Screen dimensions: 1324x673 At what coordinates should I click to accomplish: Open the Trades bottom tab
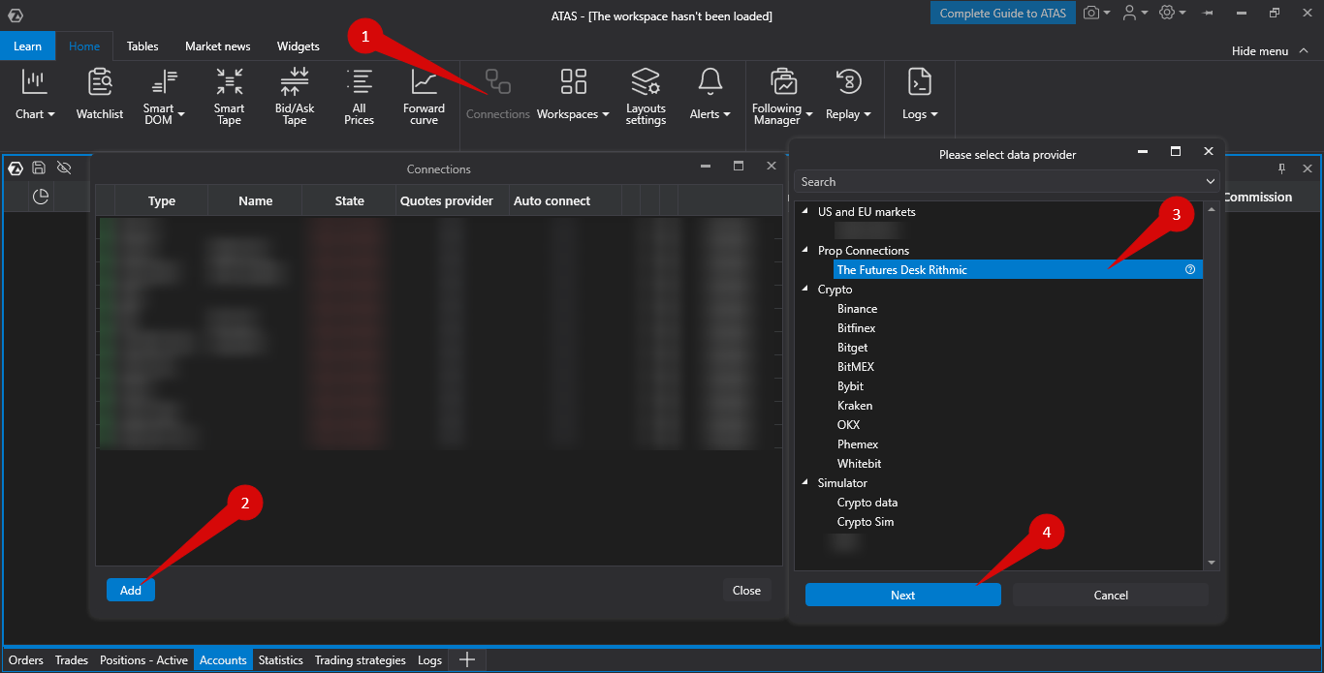pos(72,660)
